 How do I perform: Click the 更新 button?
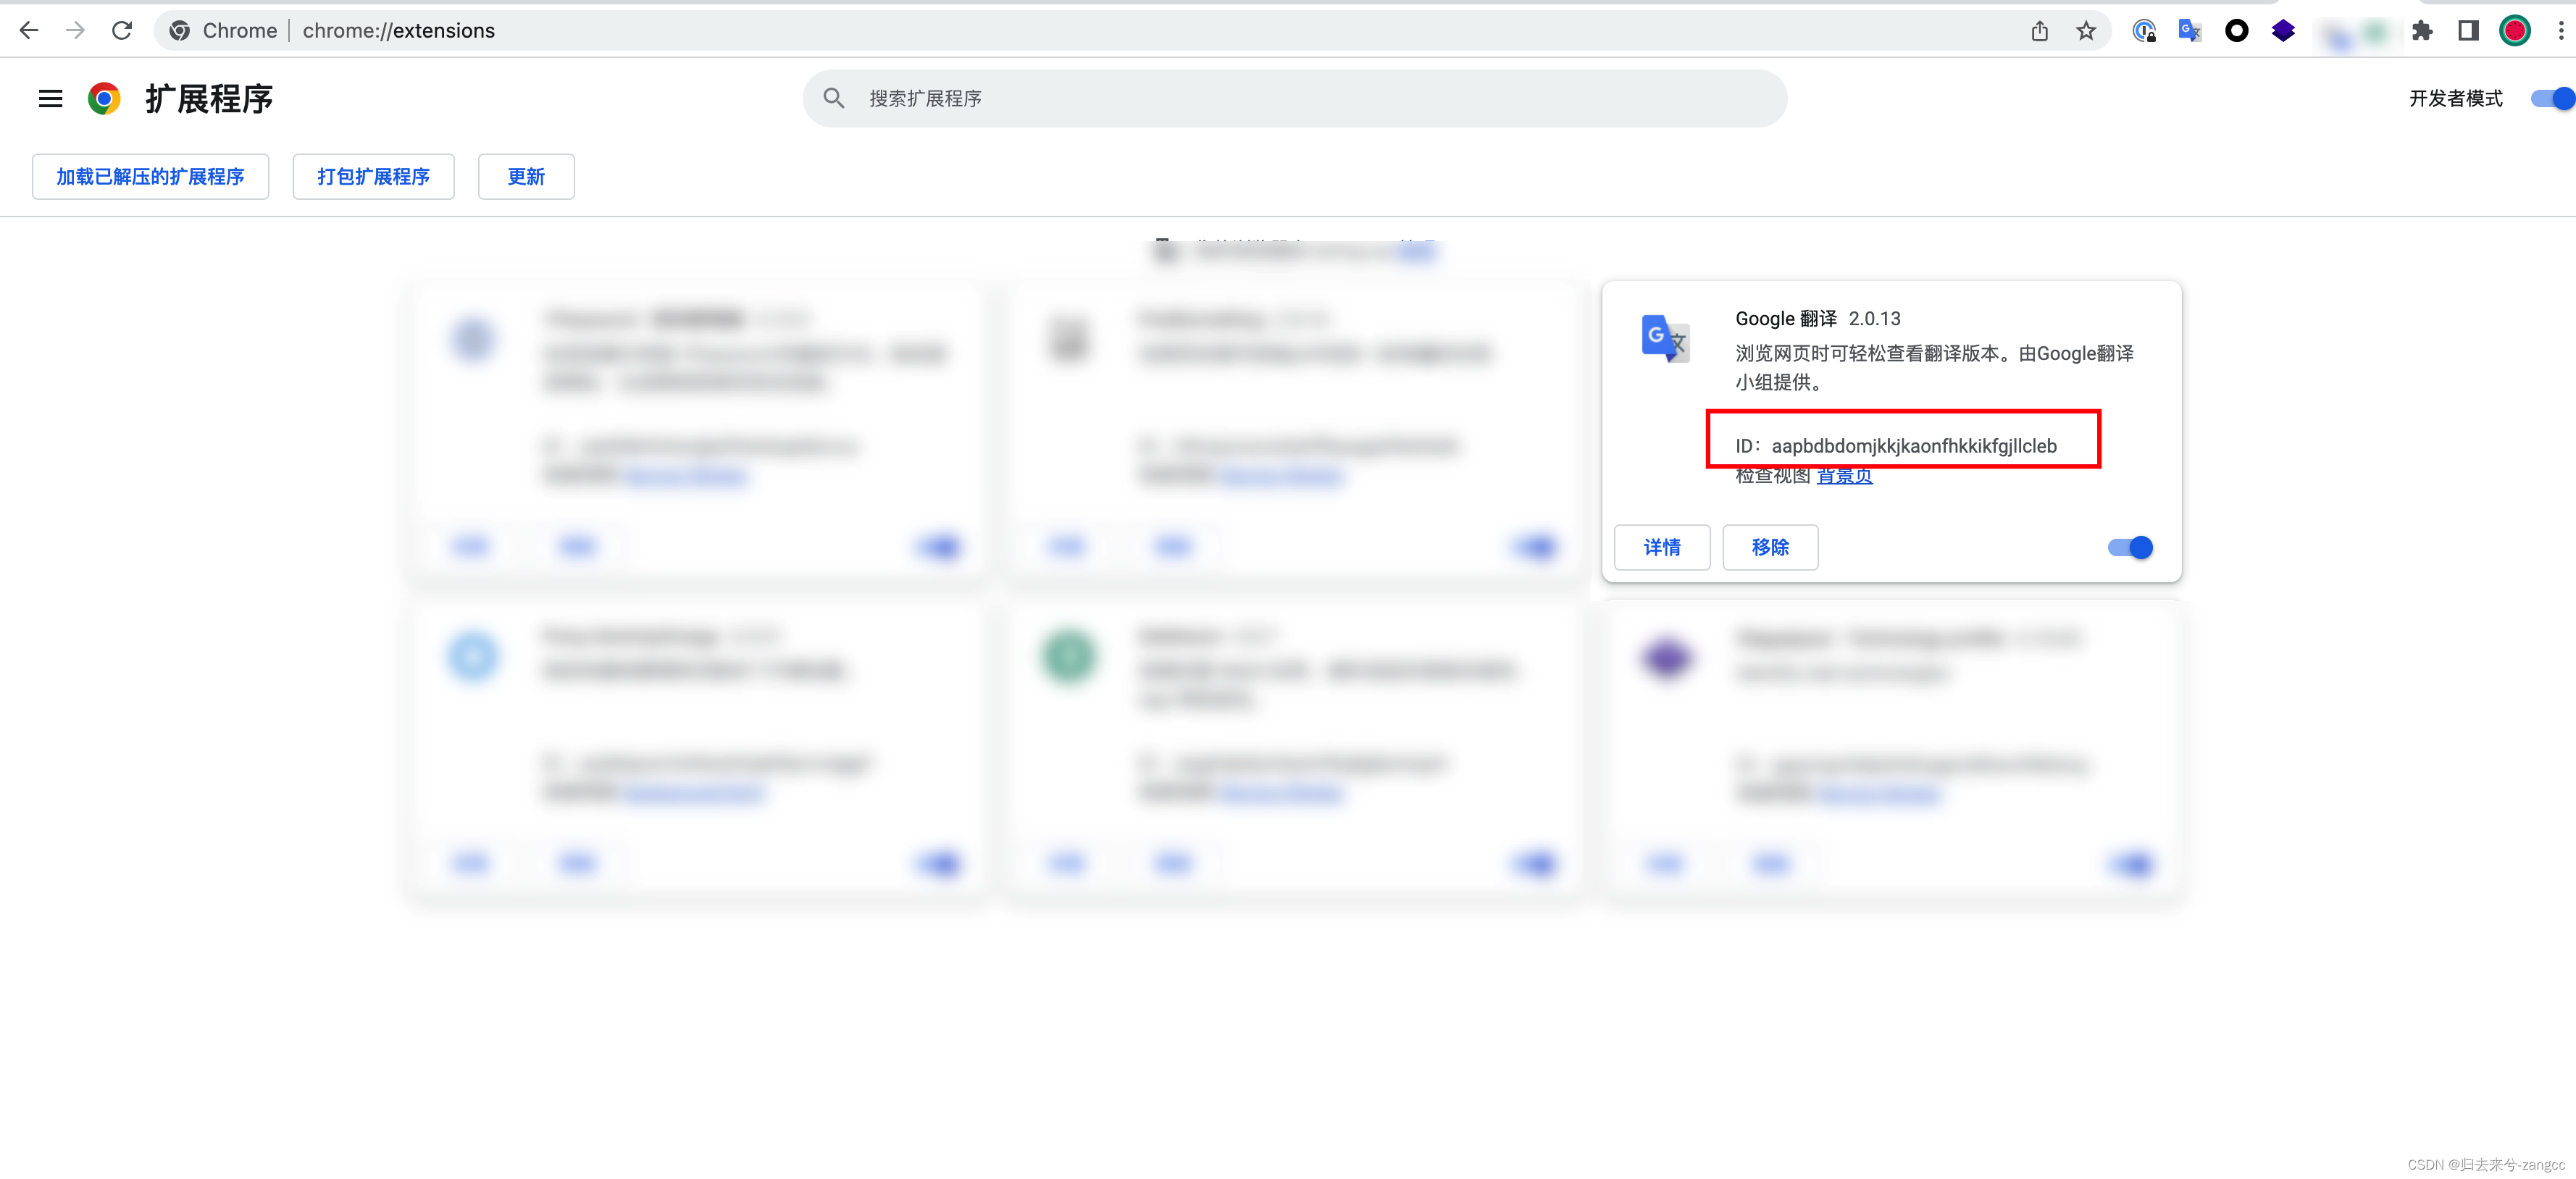pos(526,177)
